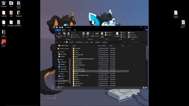Open Music in the navigation pane
Screen dimensions: 189x106
point(62,74)
